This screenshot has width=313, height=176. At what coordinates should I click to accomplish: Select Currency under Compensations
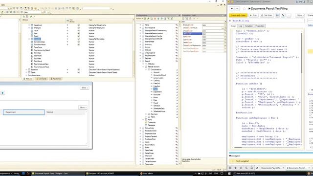pos(156,81)
